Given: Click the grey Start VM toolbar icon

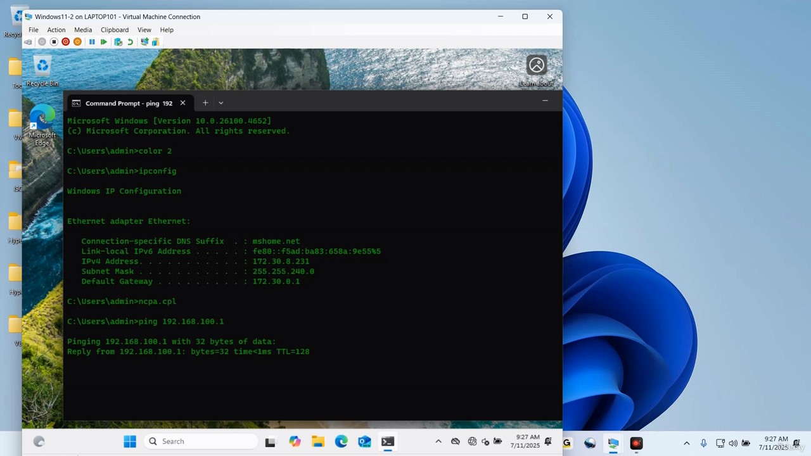Looking at the screenshot, I should click(x=42, y=42).
